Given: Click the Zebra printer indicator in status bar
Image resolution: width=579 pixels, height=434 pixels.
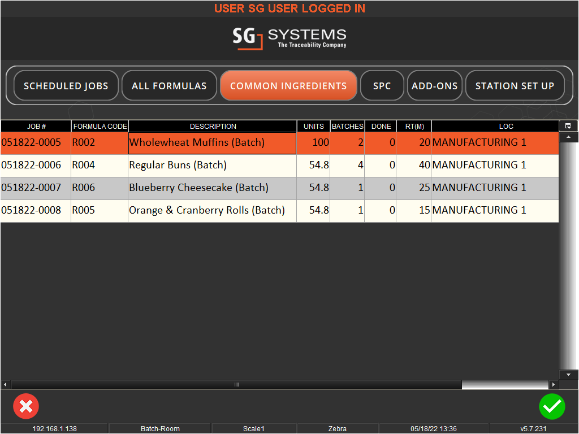Looking at the screenshot, I should 338,428.
